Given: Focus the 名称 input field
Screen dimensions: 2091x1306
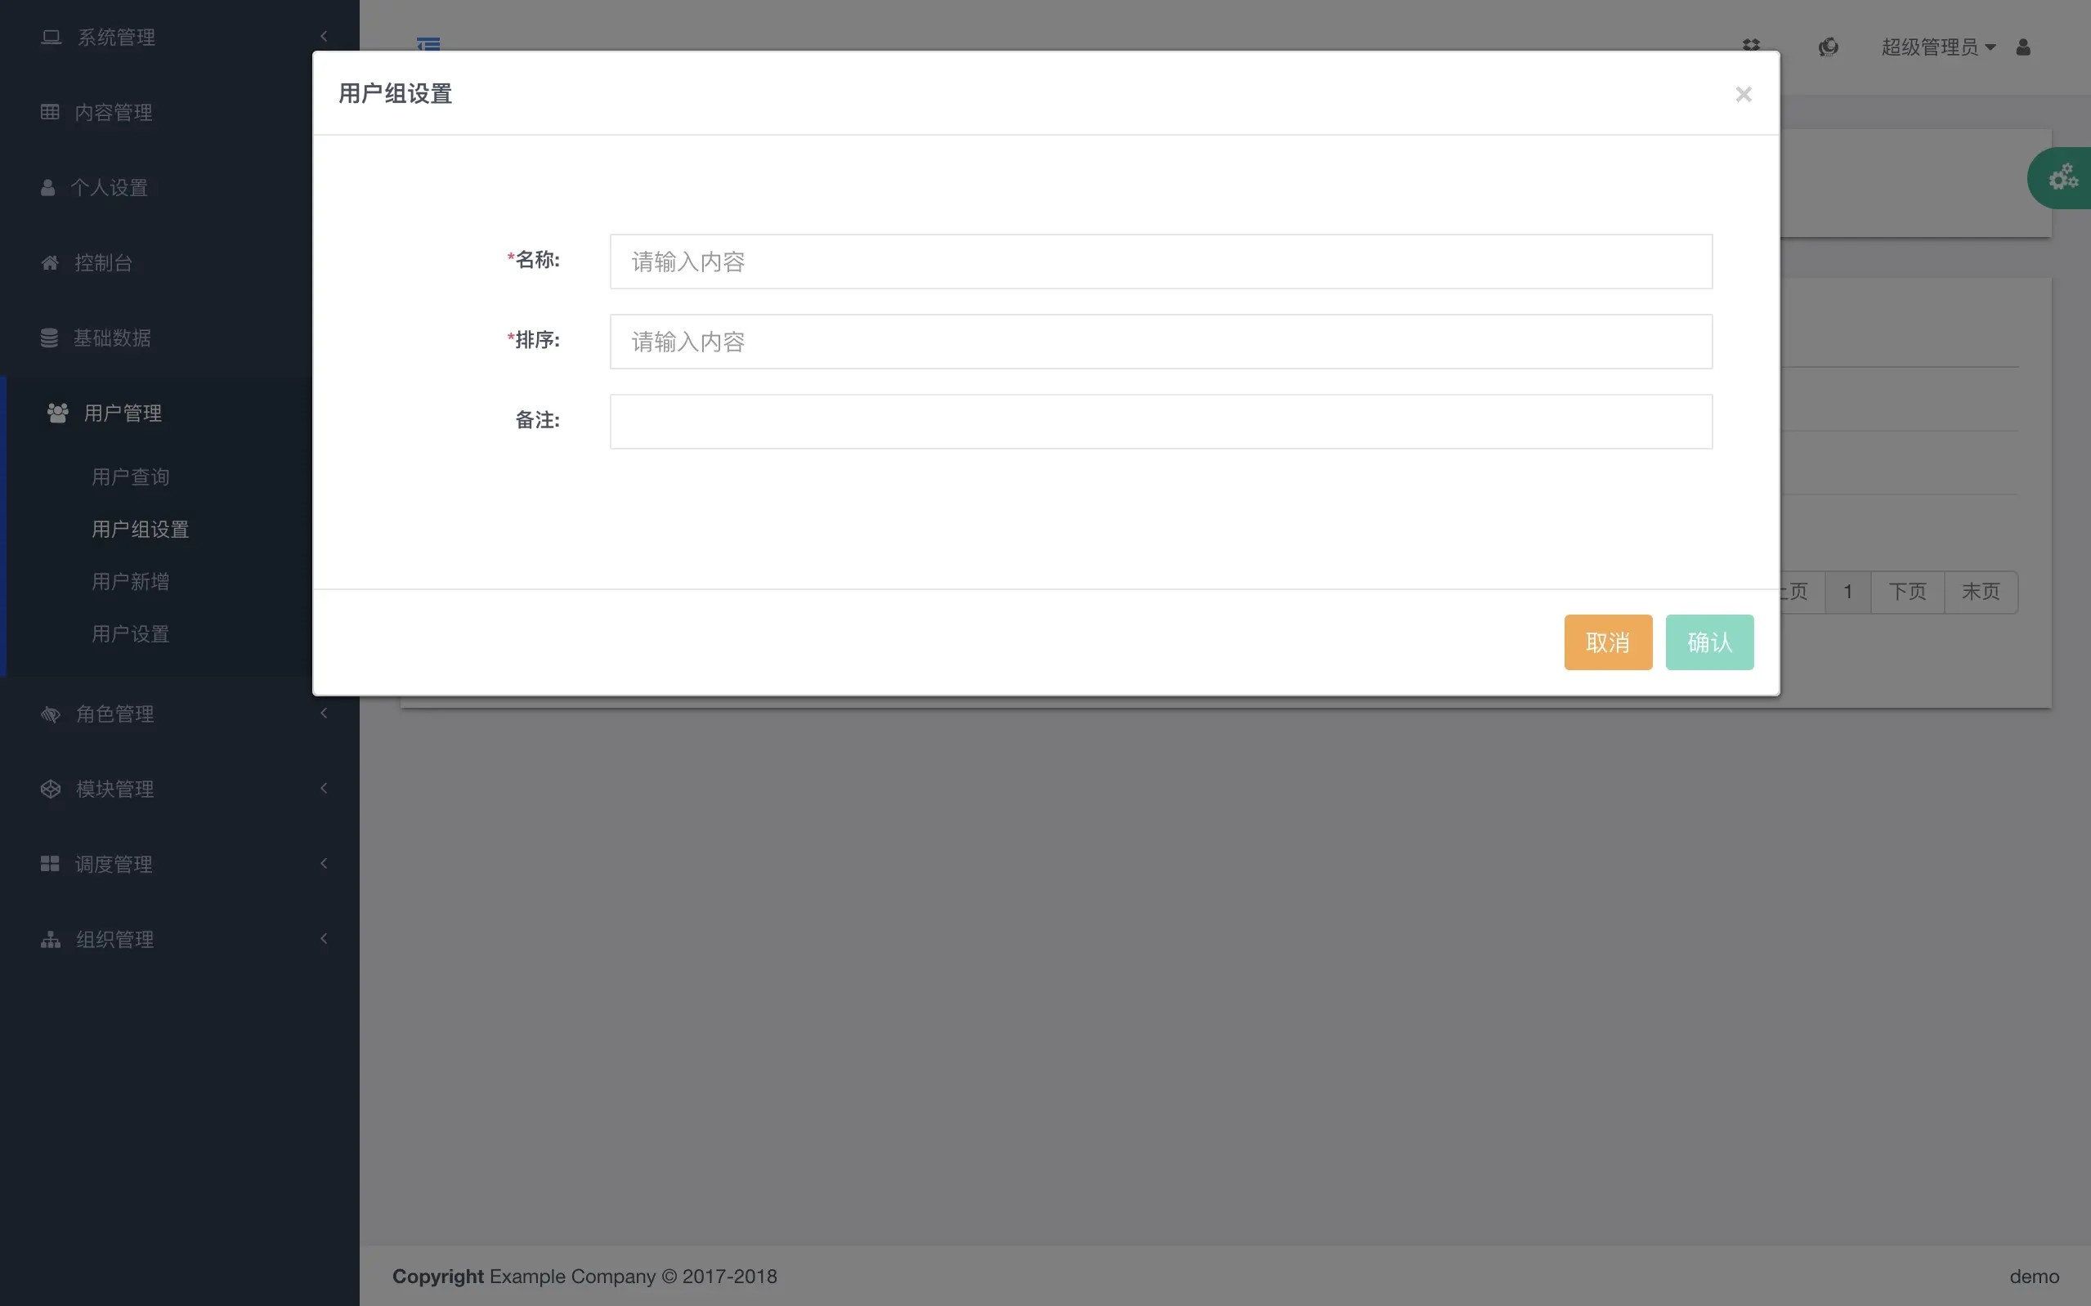Looking at the screenshot, I should coord(1160,261).
